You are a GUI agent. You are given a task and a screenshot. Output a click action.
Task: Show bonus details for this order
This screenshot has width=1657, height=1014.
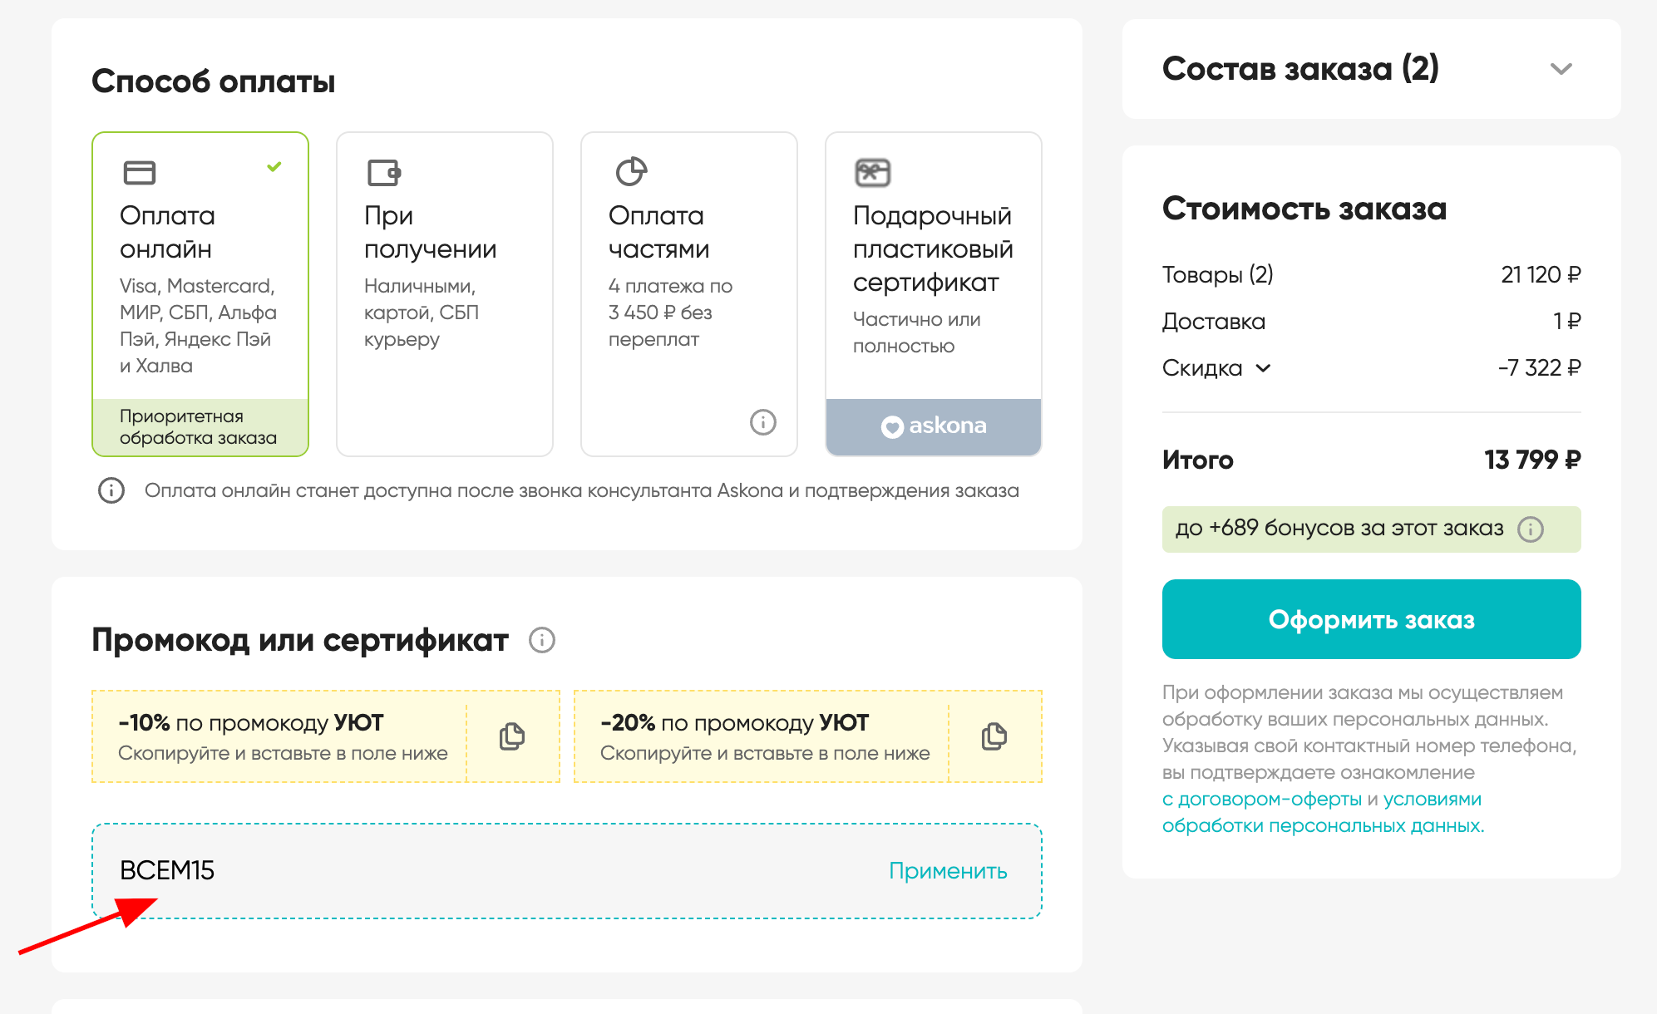coord(1531,528)
